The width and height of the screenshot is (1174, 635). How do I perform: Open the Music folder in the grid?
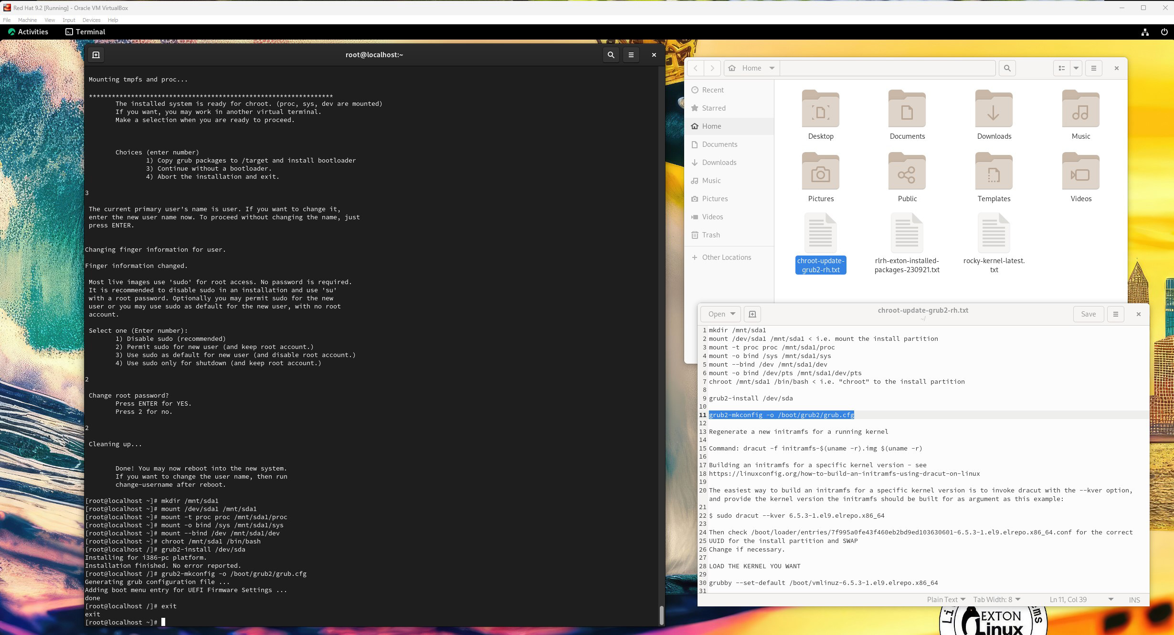(x=1081, y=115)
